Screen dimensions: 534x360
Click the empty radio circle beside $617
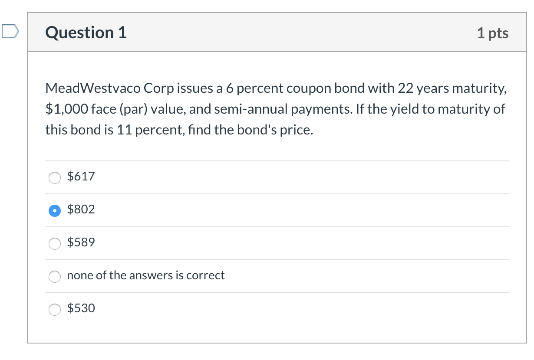point(54,177)
